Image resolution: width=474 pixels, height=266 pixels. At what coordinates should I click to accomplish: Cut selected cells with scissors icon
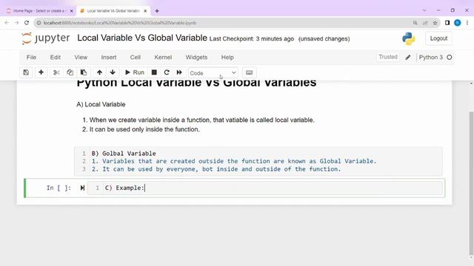click(x=56, y=72)
